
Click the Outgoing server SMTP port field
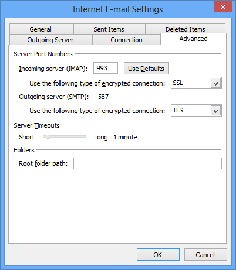(107, 97)
